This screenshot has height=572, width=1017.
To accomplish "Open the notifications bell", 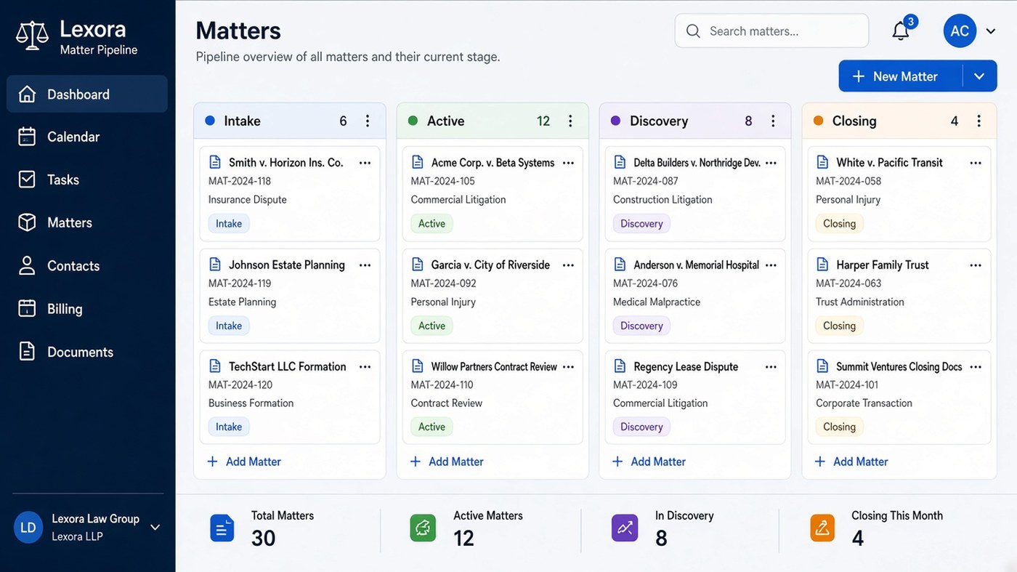I will tap(901, 31).
